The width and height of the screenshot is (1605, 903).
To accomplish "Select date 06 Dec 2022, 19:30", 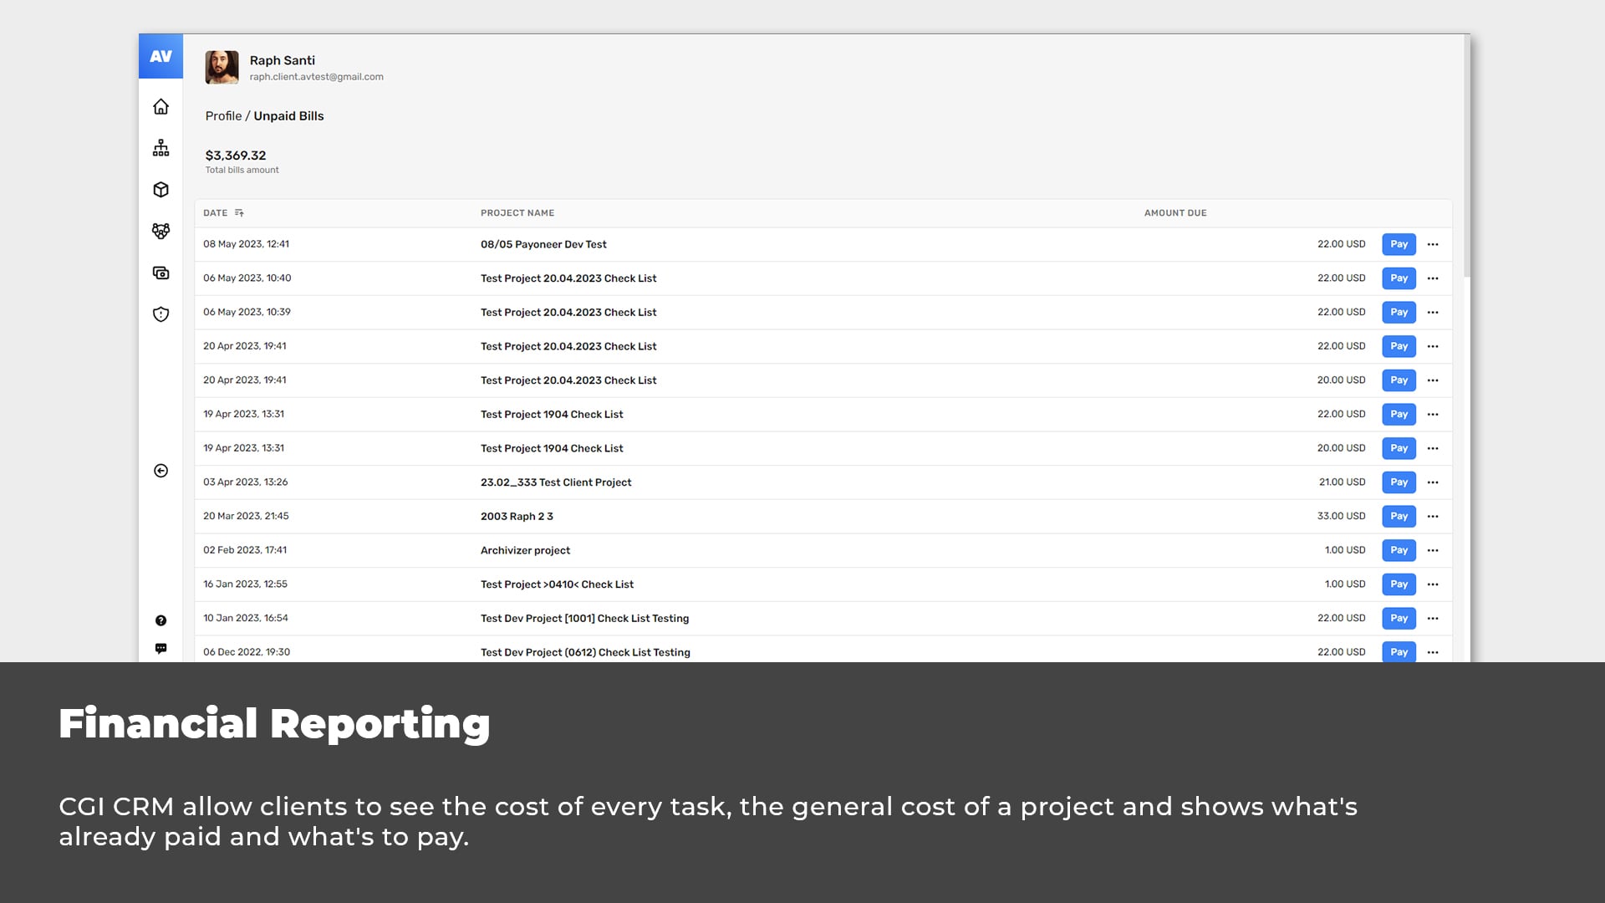I will (x=247, y=652).
